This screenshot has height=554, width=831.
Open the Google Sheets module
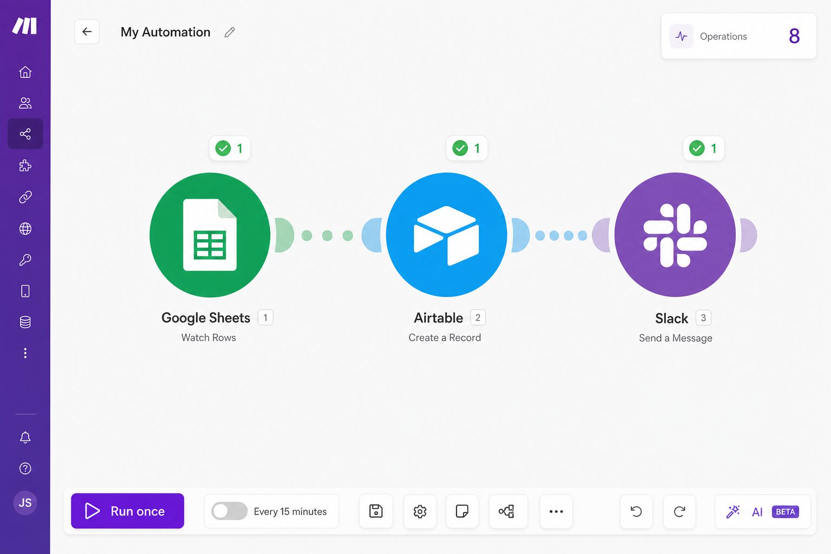(210, 235)
